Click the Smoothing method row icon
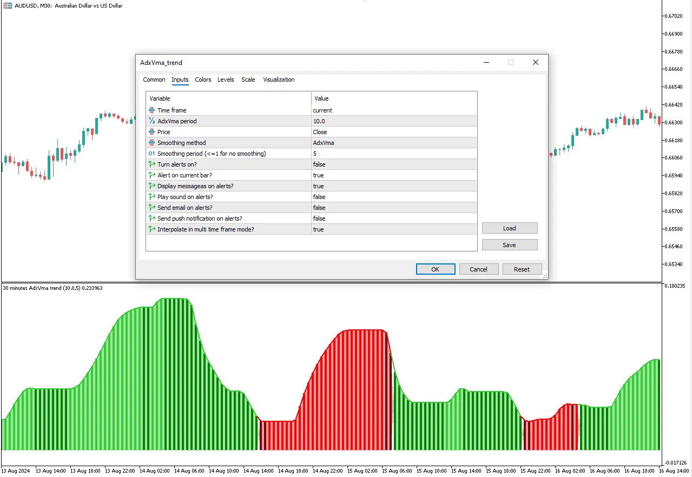692x477 pixels. (151, 143)
